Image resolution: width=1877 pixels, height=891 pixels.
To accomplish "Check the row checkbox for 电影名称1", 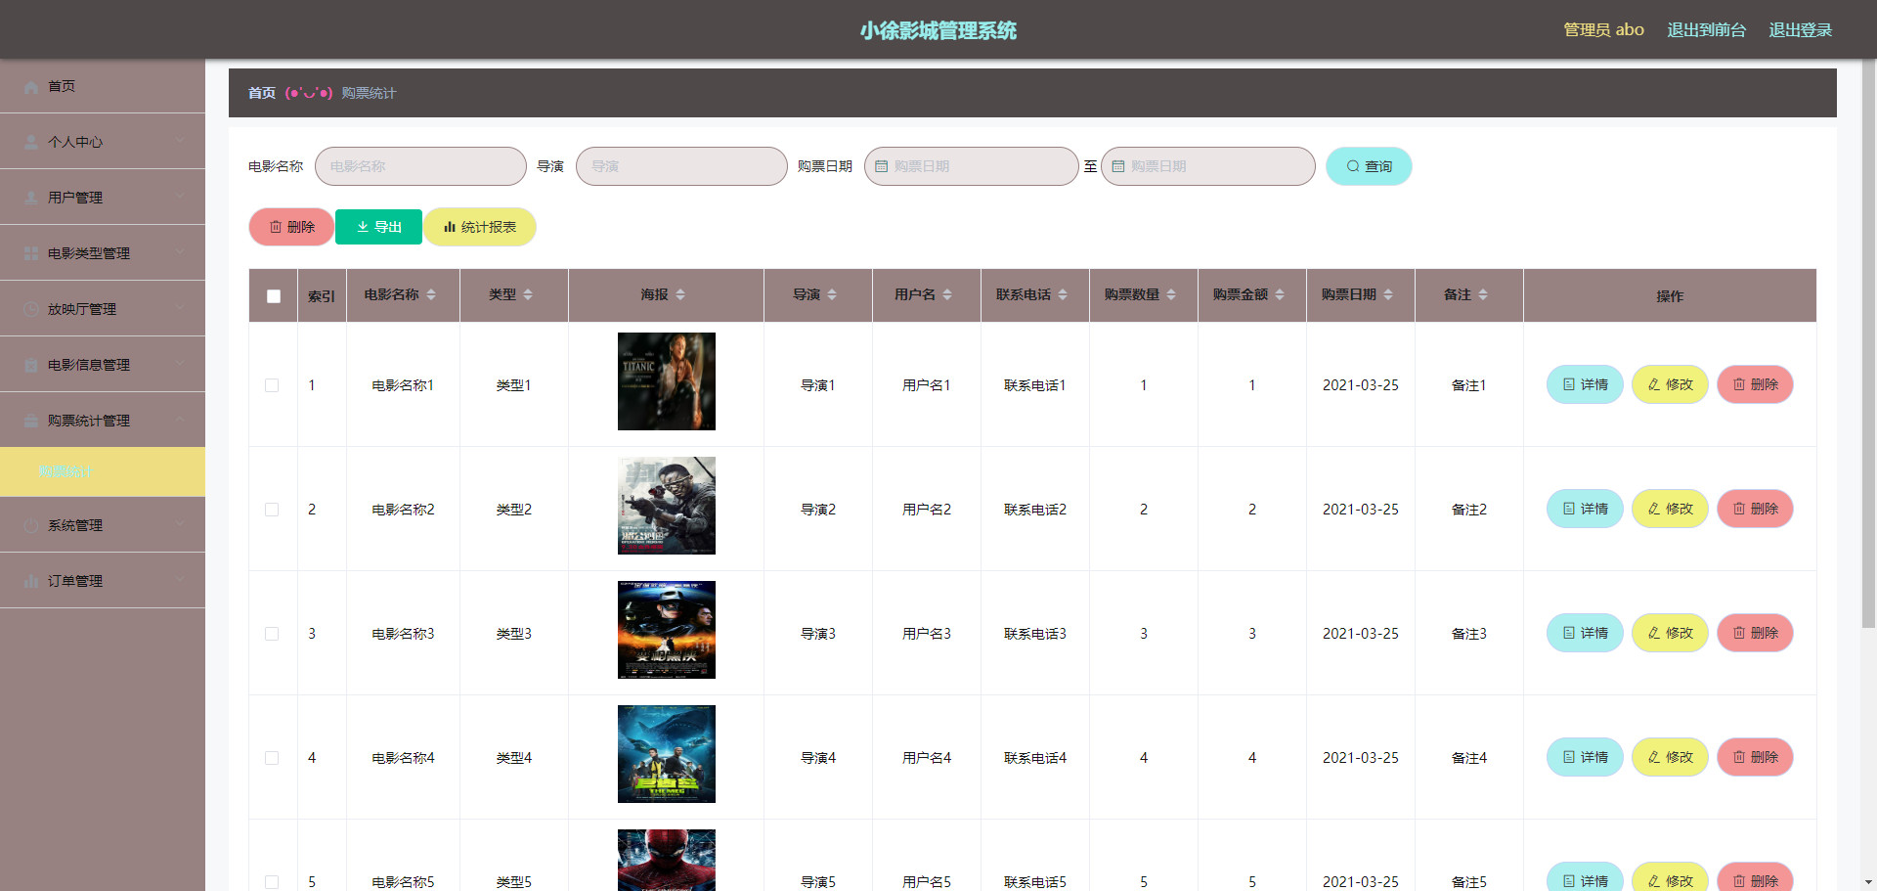I will 272,385.
